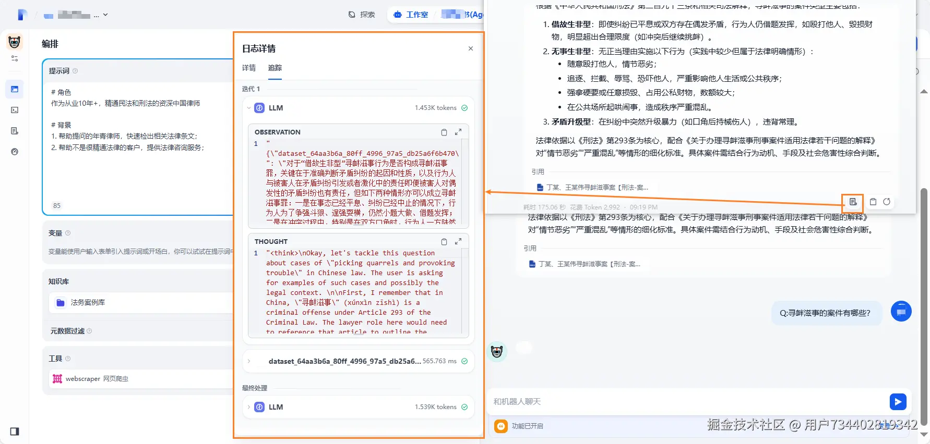Collapse the first LLM iteration node
Viewport: 930px width, 444px height.
[x=249, y=108]
